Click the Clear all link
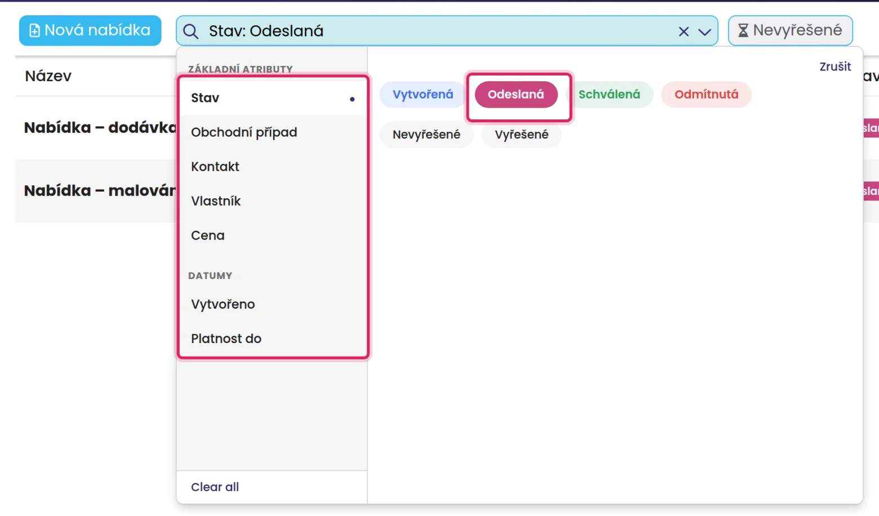This screenshot has width=879, height=516. pyautogui.click(x=215, y=487)
